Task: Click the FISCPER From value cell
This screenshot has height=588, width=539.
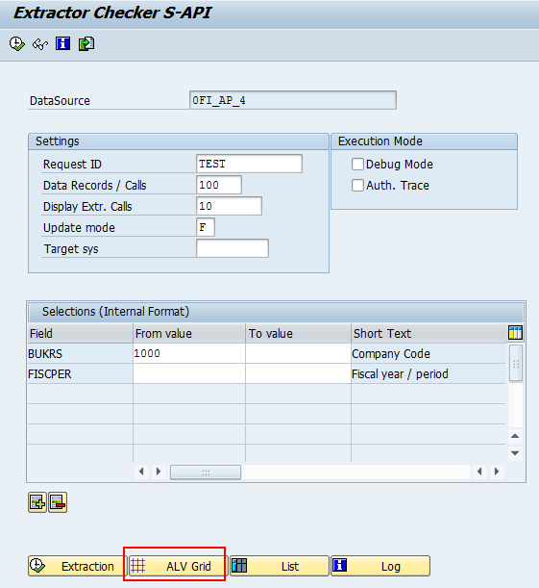Action: [x=189, y=373]
